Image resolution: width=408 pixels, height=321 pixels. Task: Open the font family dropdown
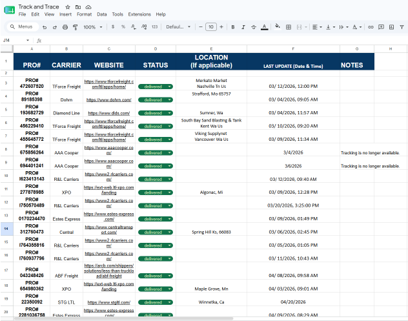coord(178,27)
